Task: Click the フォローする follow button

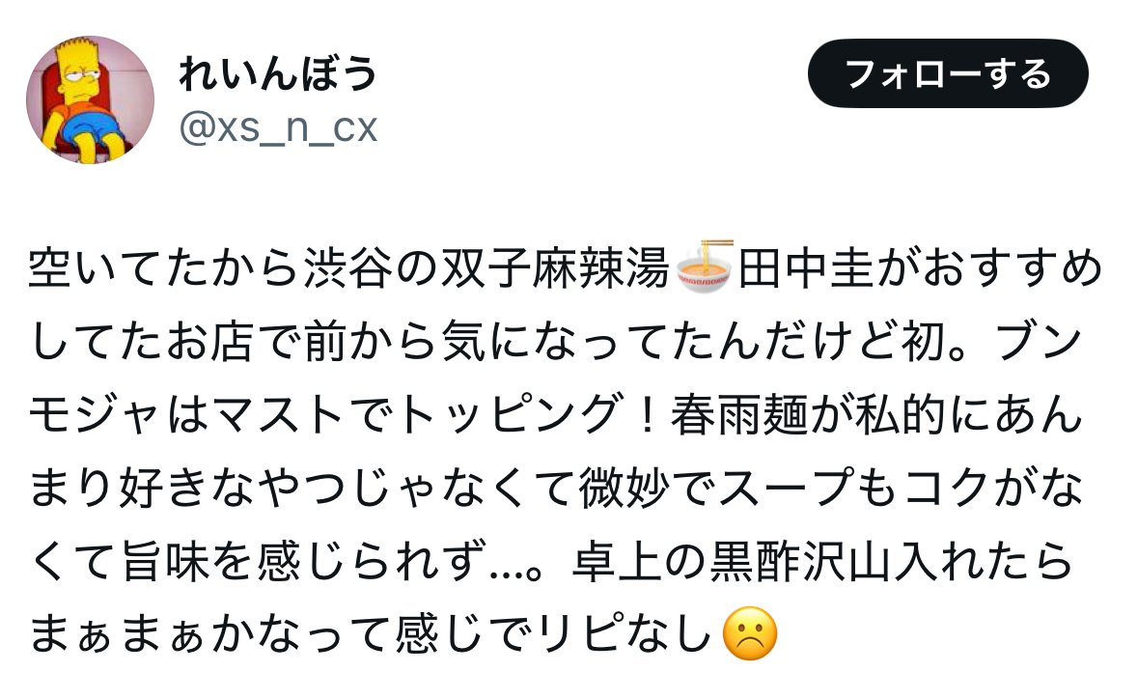Action: tap(948, 73)
